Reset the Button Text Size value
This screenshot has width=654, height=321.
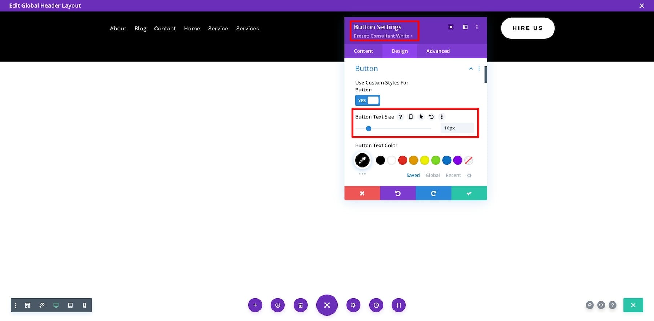pos(431,117)
